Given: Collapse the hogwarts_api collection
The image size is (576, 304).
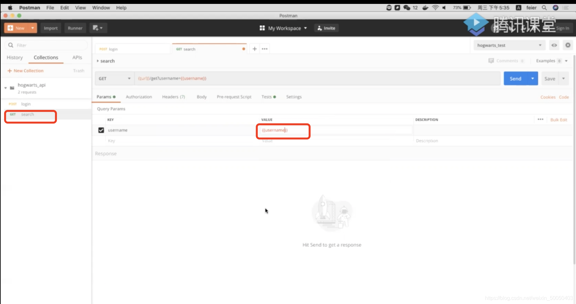Looking at the screenshot, I should click(x=6, y=88).
